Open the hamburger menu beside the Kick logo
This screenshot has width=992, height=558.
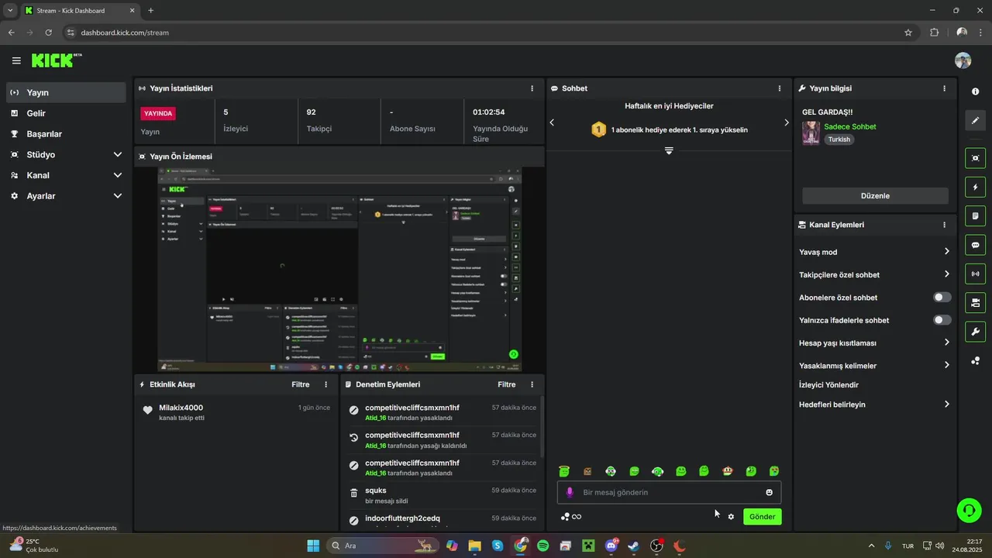(x=16, y=60)
